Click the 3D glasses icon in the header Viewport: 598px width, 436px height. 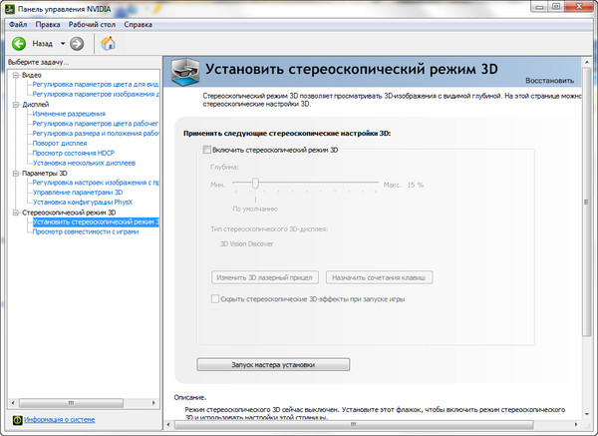click(181, 72)
